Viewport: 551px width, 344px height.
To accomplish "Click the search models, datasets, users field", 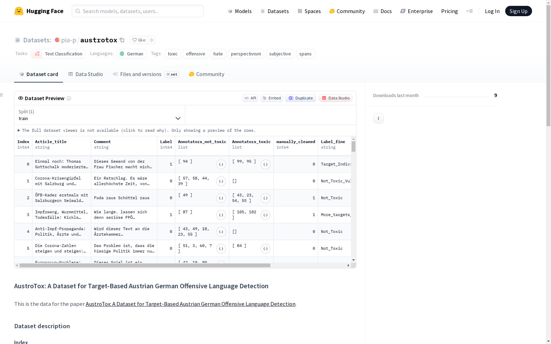I will click(138, 11).
